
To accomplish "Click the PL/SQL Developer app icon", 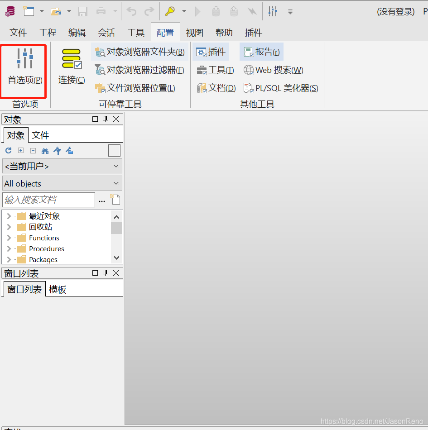I will tap(10, 11).
